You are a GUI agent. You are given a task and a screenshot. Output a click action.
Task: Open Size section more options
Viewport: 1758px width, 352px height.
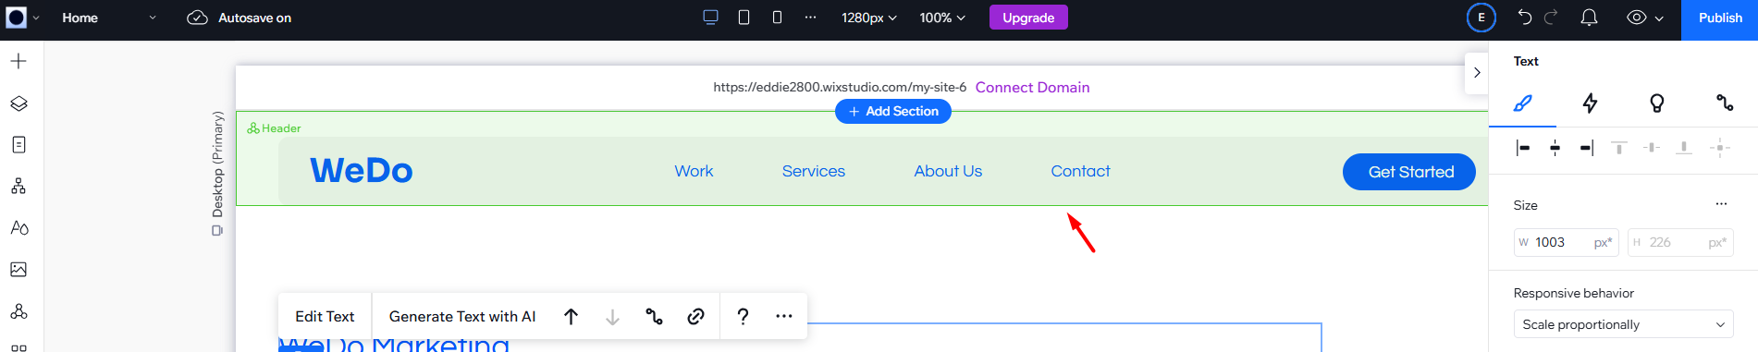tap(1721, 204)
